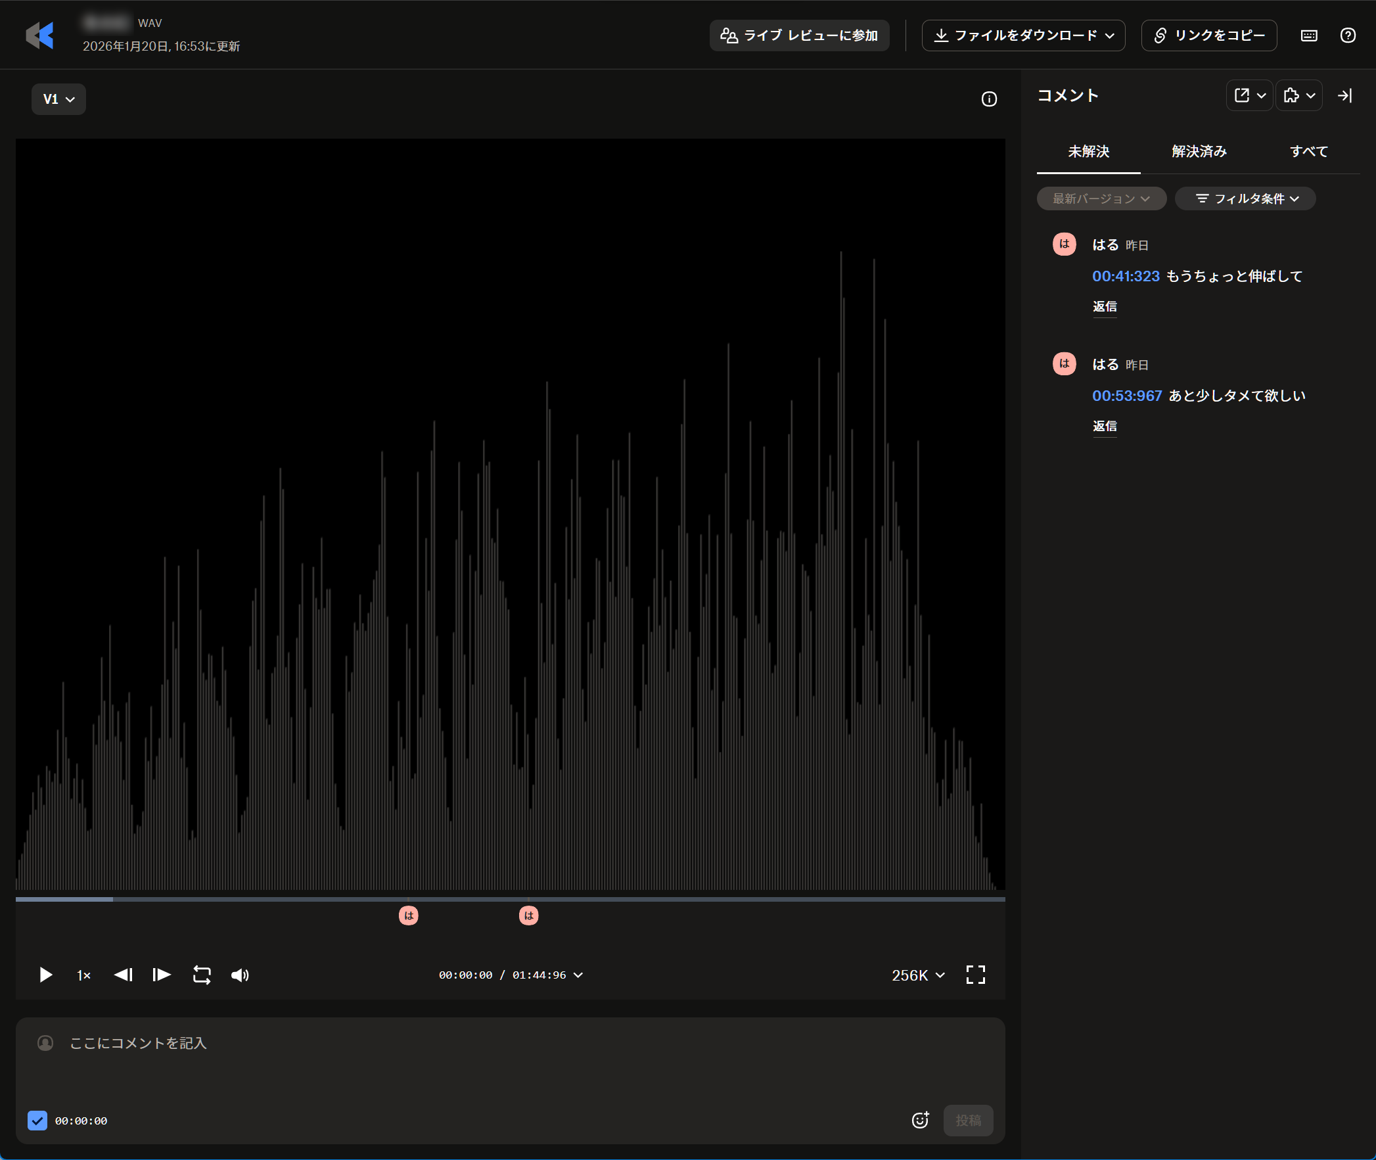
Task: Join the live review (ライブ レビューに参加)
Action: (800, 35)
